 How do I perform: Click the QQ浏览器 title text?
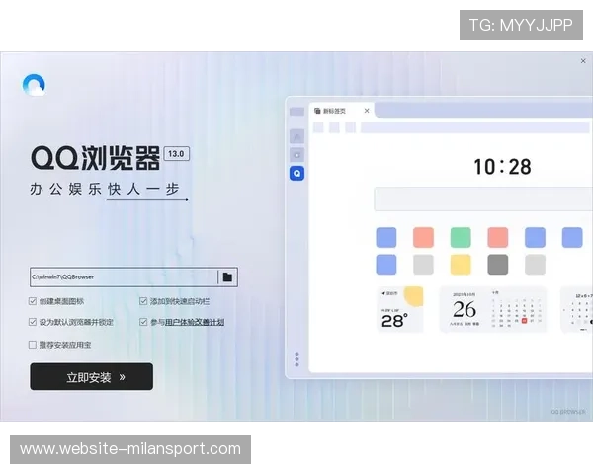coord(95,158)
